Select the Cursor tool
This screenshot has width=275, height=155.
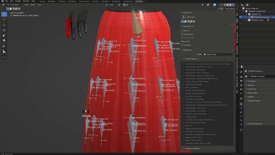(4, 19)
